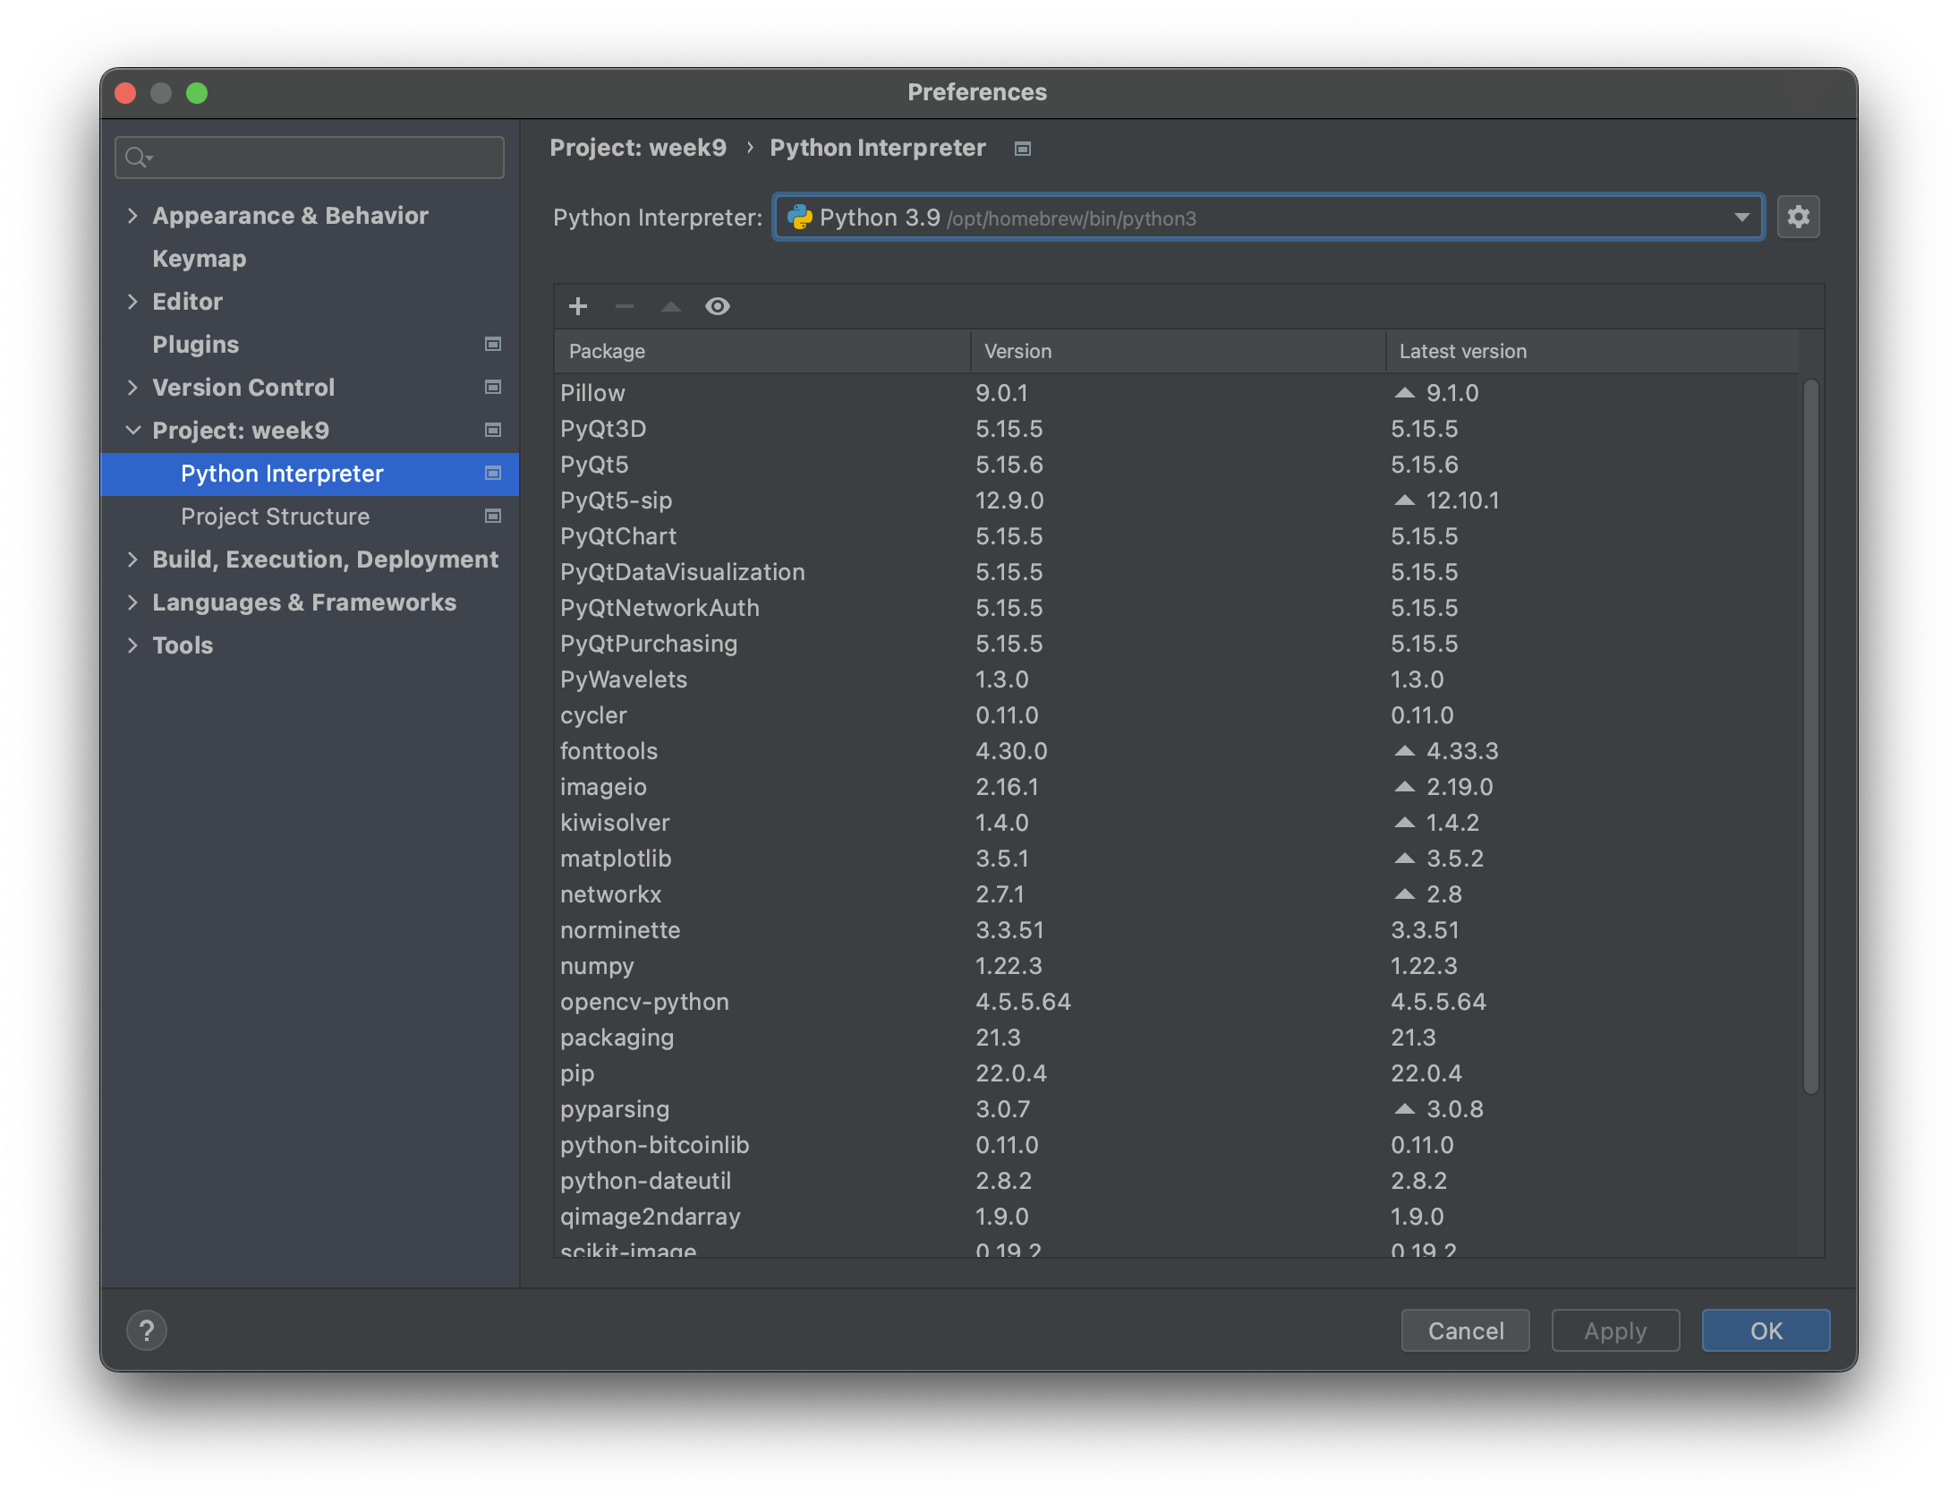Screen dimensions: 1958x1504
Task: Expand the Tools section
Action: click(x=132, y=645)
